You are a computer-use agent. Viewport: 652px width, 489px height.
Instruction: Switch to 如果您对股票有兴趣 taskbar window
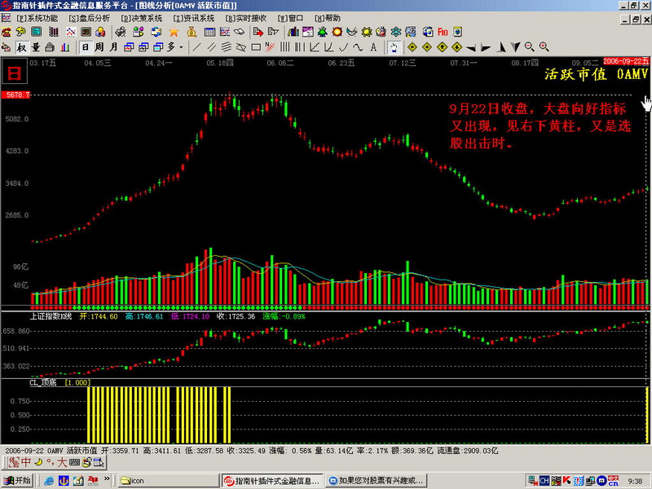click(377, 481)
